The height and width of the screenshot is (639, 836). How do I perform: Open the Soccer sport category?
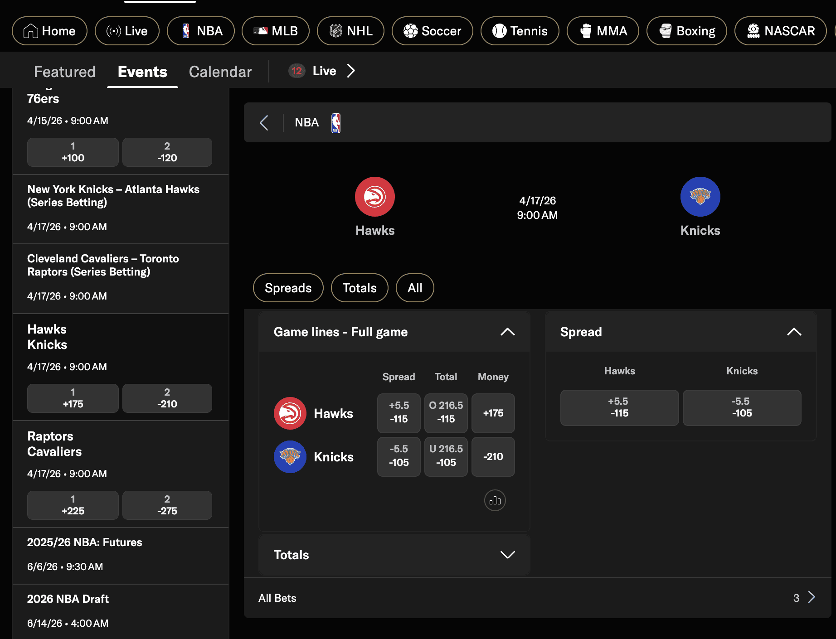point(432,31)
